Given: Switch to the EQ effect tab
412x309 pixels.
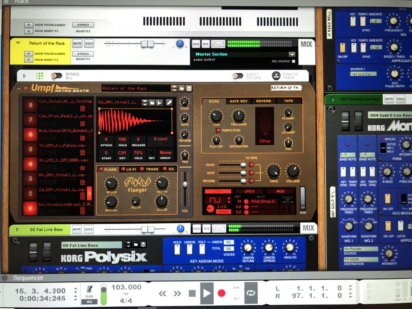Looking at the screenshot, I should coord(169,169).
